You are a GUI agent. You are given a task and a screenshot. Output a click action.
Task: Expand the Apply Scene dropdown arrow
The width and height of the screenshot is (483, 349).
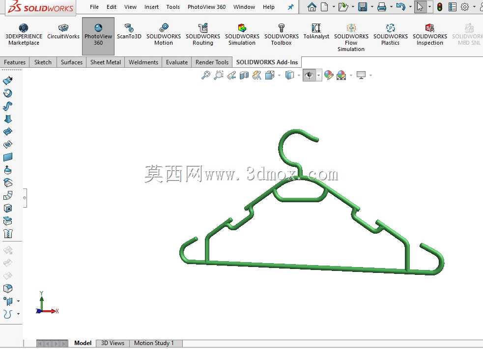(x=351, y=75)
